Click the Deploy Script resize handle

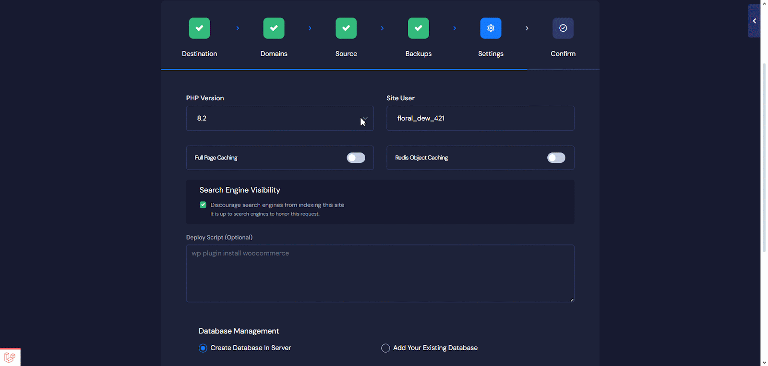(572, 300)
